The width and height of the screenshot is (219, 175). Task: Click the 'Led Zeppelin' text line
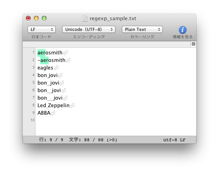53,106
